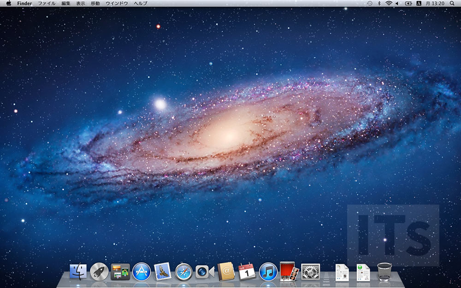Open Safari browser
The height and width of the screenshot is (288, 461).
pos(183,272)
